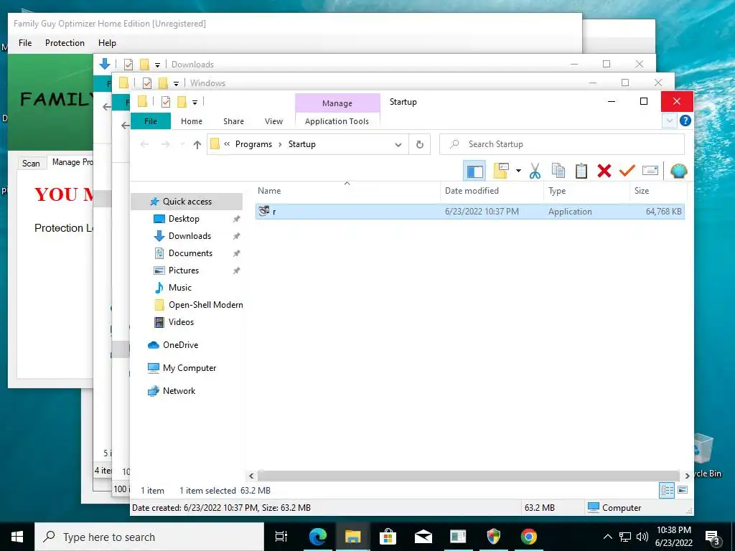Click the Copy icon in Startup toolbar
Image resolution: width=735 pixels, height=551 pixels.
(558, 171)
